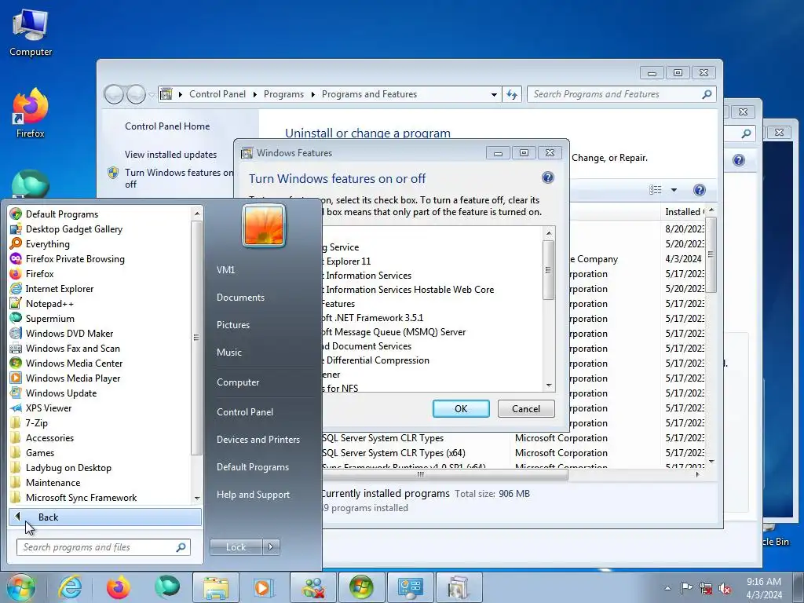Show hidden tray icons arrow
The width and height of the screenshot is (804, 603).
click(x=667, y=588)
